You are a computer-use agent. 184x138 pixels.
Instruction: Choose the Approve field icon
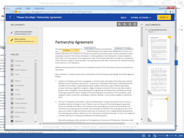click(x=12, y=121)
